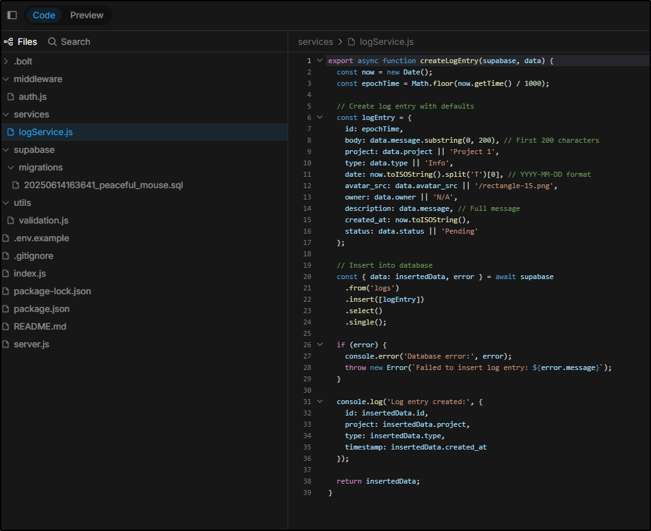Switch to the Preview tab
The width and height of the screenshot is (651, 531).
pyautogui.click(x=87, y=15)
